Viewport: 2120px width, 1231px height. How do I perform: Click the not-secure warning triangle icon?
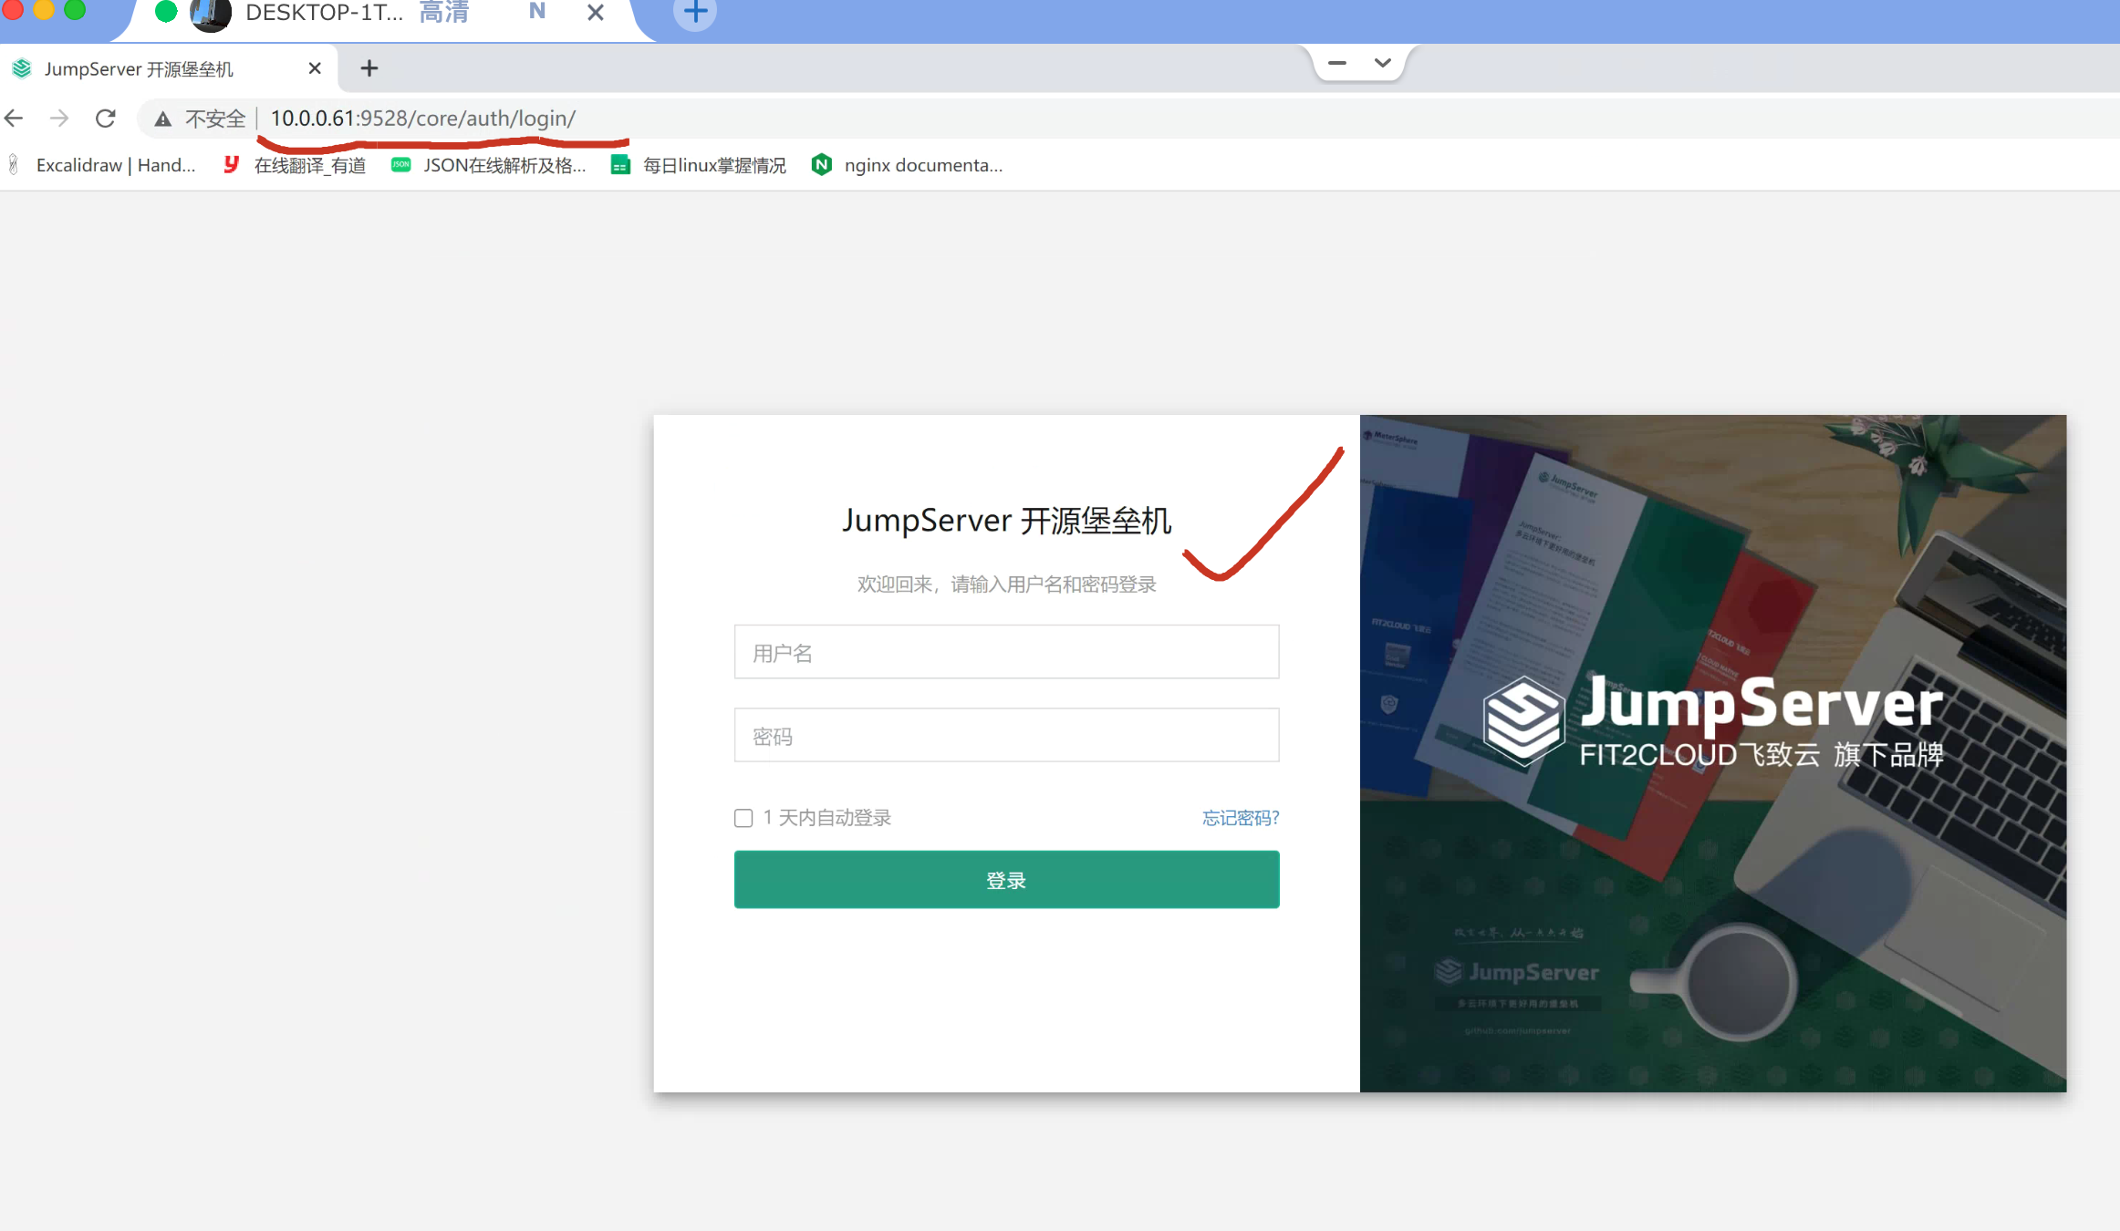[x=163, y=119]
